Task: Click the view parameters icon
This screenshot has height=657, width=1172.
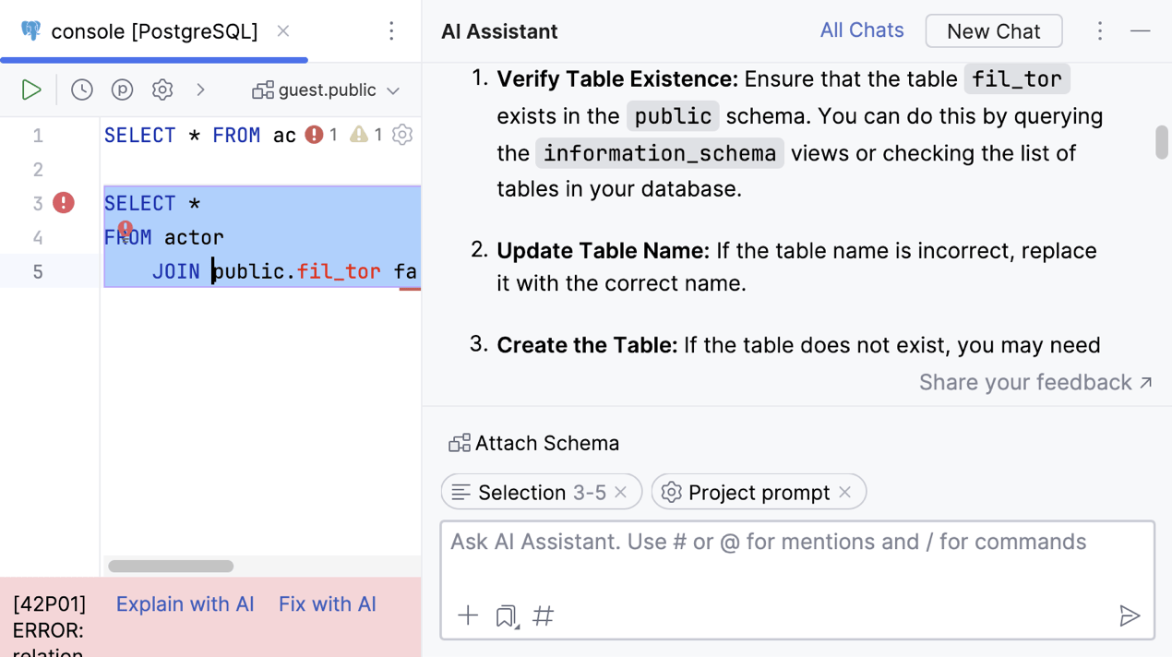Action: click(x=122, y=90)
